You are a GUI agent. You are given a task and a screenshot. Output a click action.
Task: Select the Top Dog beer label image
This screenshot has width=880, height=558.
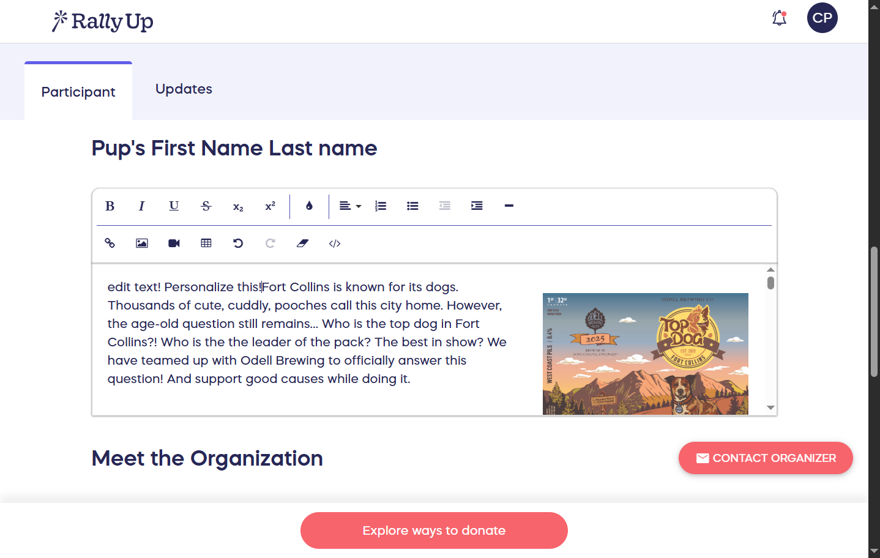click(x=646, y=354)
